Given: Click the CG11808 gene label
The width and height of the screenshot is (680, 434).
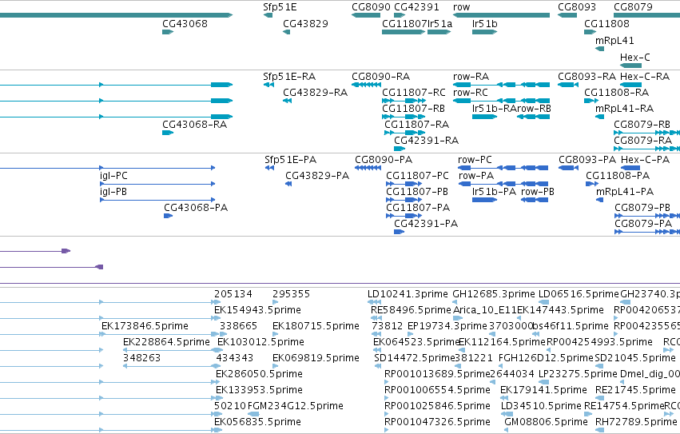Looking at the screenshot, I should pyautogui.click(x=606, y=24).
